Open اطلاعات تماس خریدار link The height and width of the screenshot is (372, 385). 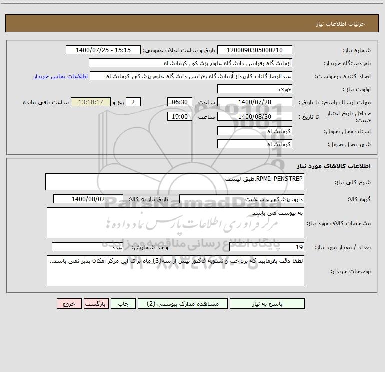[x=61, y=76]
